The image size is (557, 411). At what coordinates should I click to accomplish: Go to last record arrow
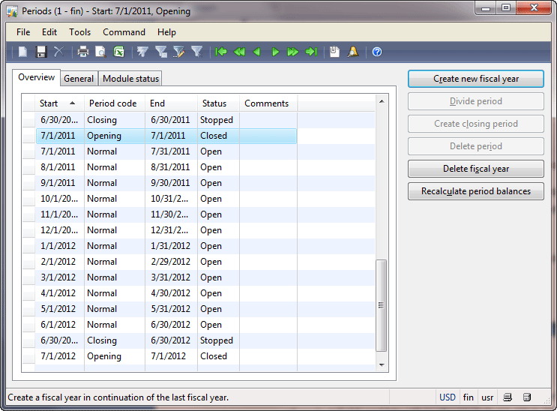[x=311, y=52]
